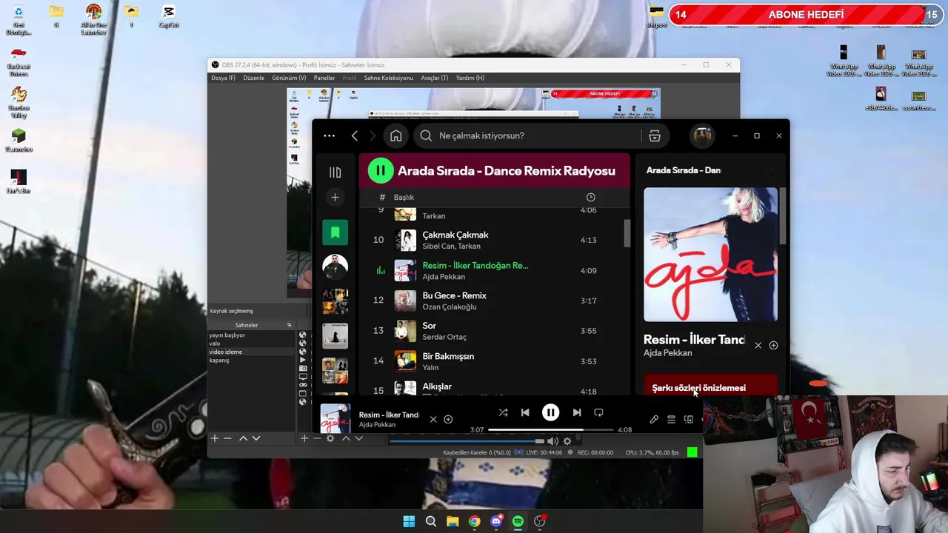
Task: Navigate back in Spotify
Action: pos(355,135)
